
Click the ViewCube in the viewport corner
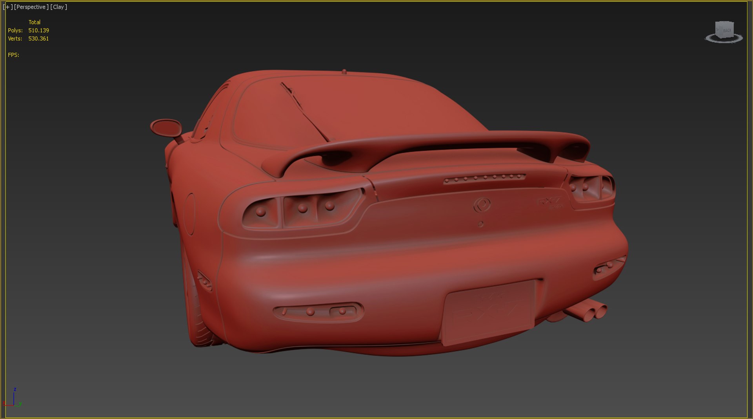pyautogui.click(x=724, y=30)
